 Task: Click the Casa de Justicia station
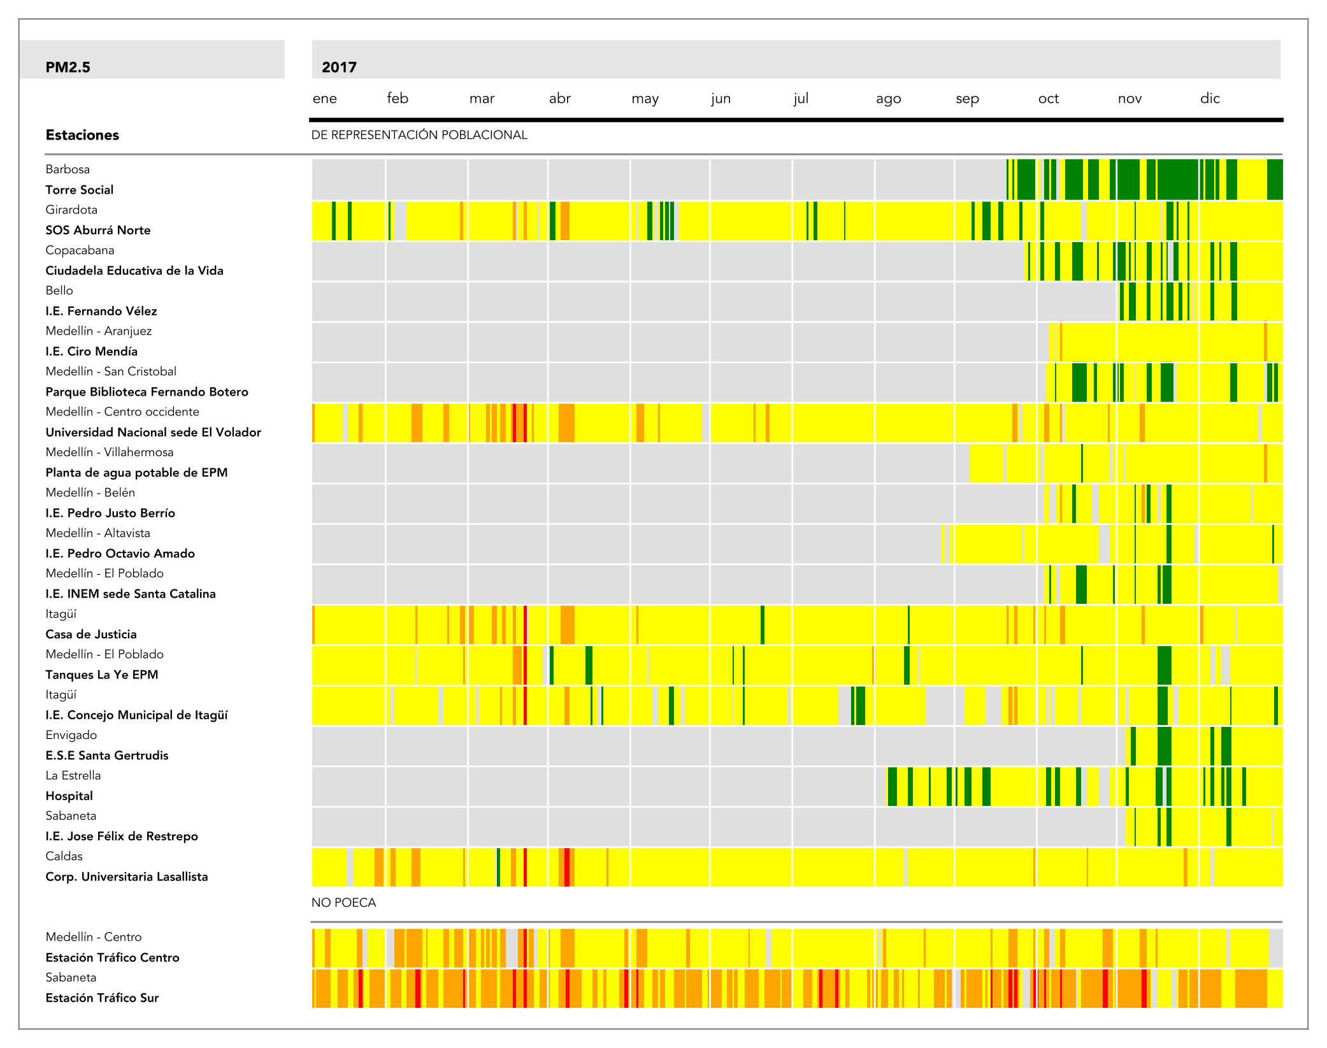click(x=90, y=634)
